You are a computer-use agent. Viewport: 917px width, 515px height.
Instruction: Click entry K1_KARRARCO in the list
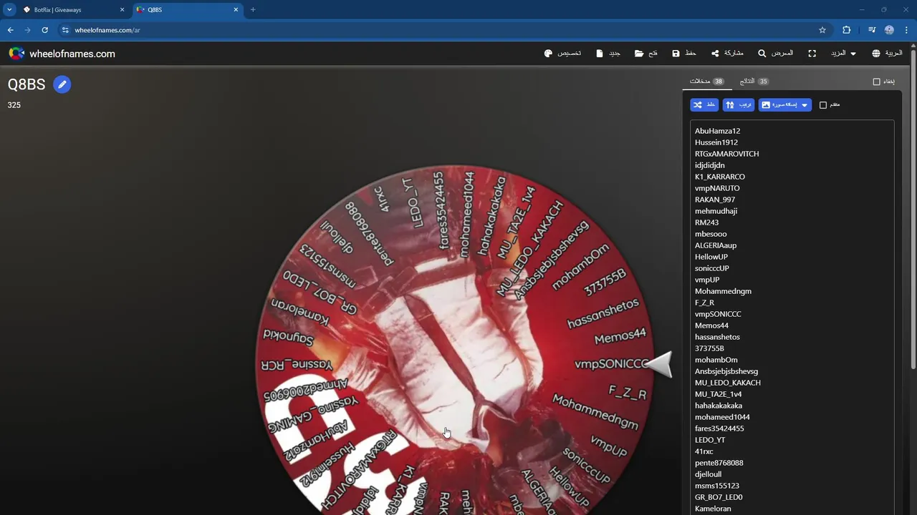(720, 177)
